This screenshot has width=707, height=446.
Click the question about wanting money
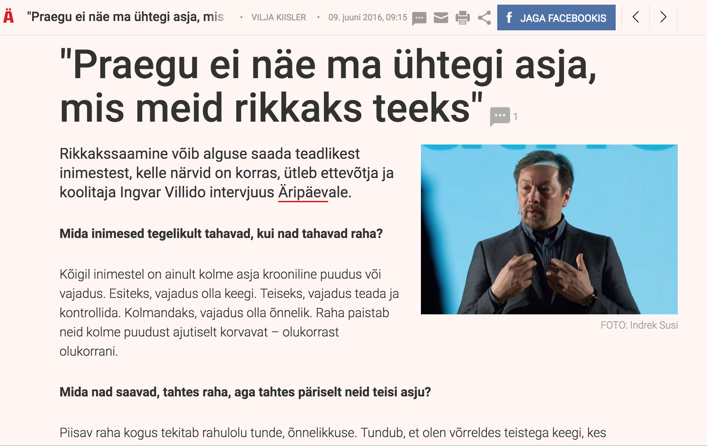point(221,234)
